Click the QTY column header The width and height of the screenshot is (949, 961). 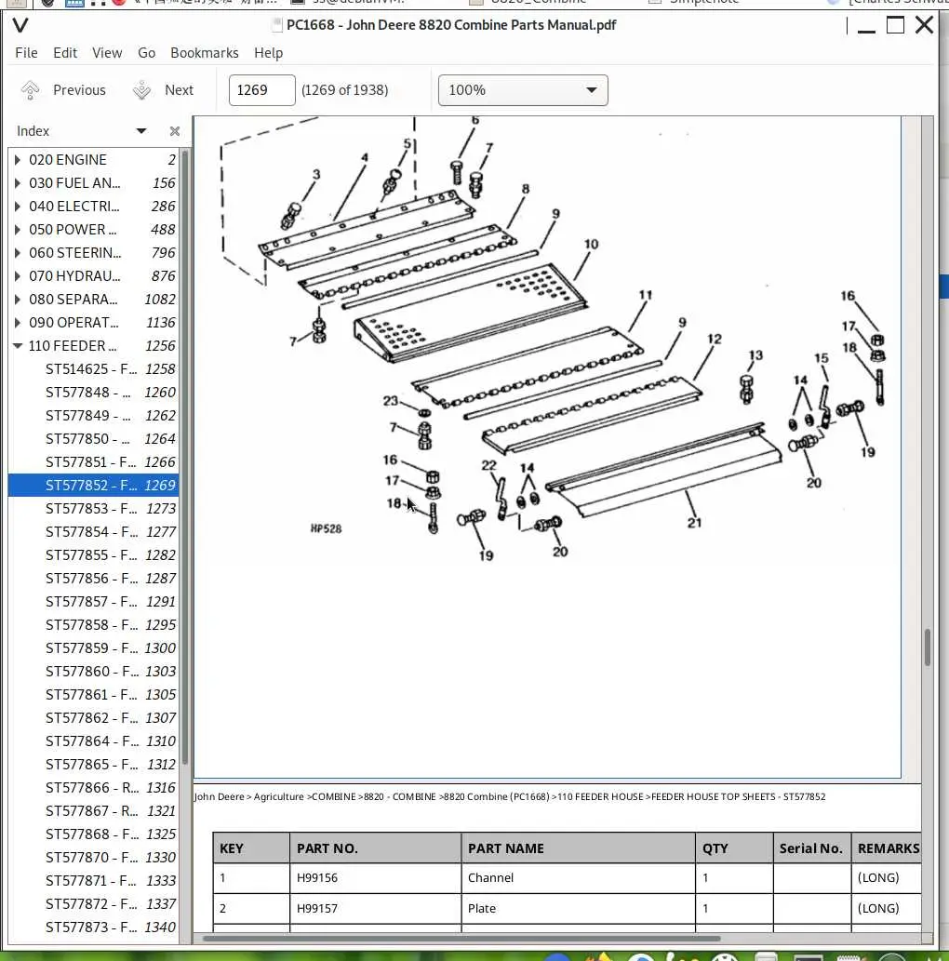click(734, 848)
